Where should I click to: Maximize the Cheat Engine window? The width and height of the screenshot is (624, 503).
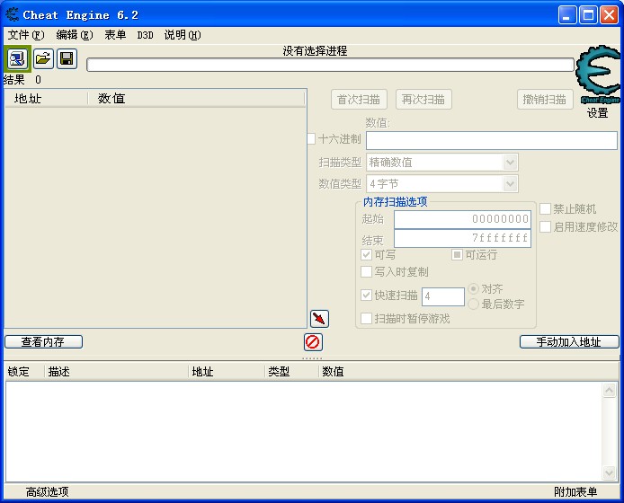[x=588, y=15]
